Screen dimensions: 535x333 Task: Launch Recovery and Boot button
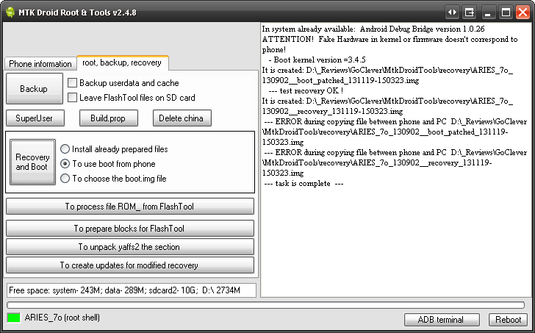tap(33, 162)
